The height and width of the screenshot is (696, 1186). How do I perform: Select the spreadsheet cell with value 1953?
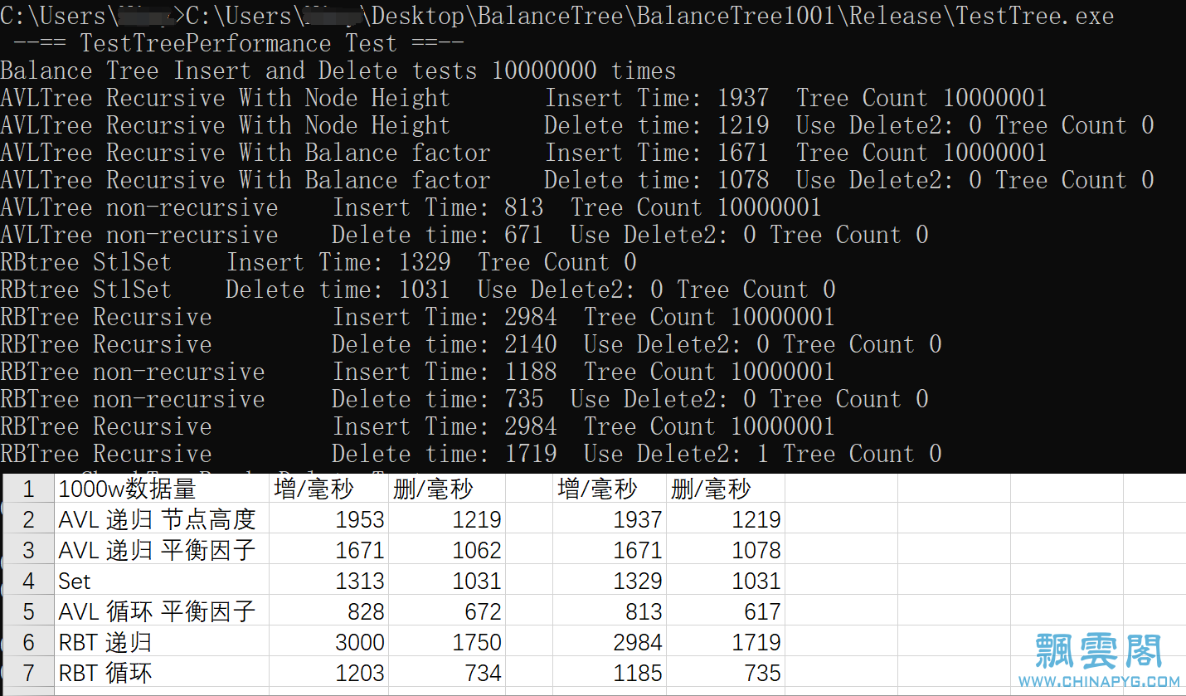pyautogui.click(x=329, y=519)
